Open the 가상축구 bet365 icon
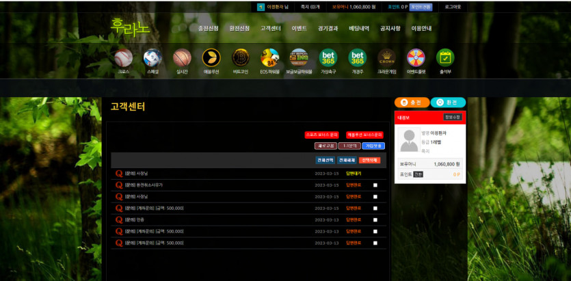The height and width of the screenshot is (281, 571). pos(328,57)
